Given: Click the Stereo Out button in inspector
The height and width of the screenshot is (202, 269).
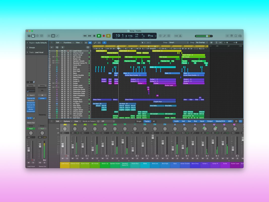Looking at the screenshot, I should 31,123.
